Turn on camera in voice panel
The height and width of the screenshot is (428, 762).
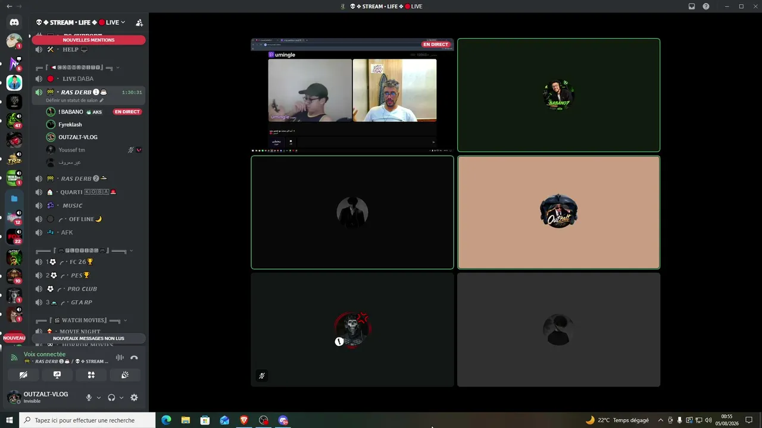point(23,375)
